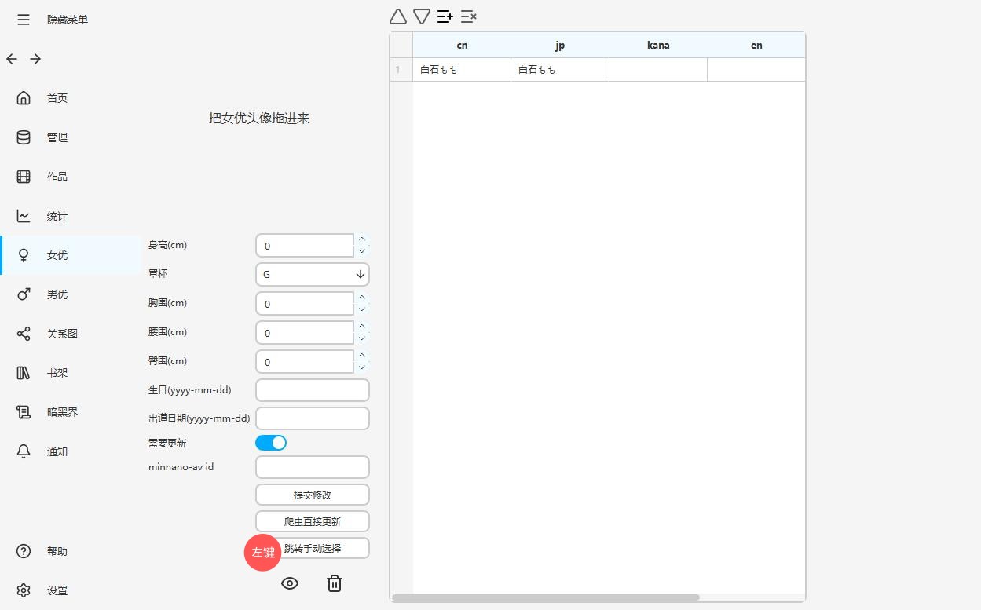981x610 pixels.
Task: Click the add row icon above table
Action: click(x=445, y=16)
